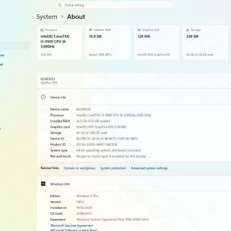Open the Storage info card
The height and width of the screenshot is (231, 231).
pyautogui.click(x=206, y=43)
